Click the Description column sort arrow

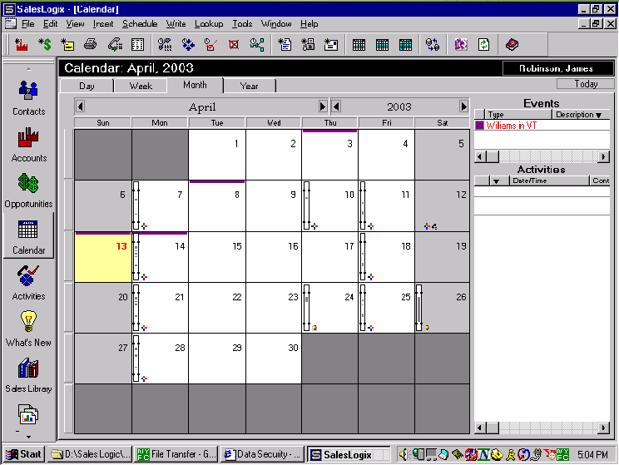[x=599, y=116]
